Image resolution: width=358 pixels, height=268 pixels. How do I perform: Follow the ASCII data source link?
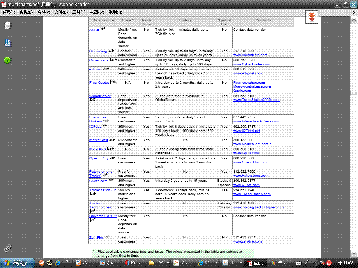[x=94, y=30]
